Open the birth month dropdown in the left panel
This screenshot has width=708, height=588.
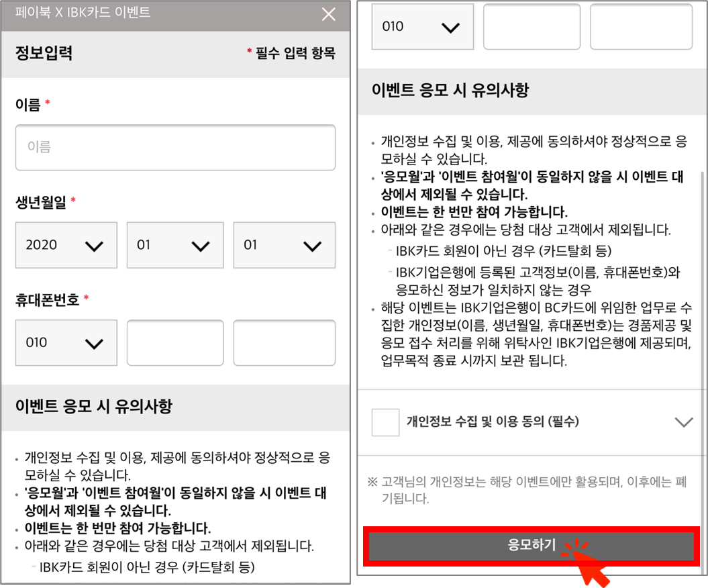pos(175,245)
